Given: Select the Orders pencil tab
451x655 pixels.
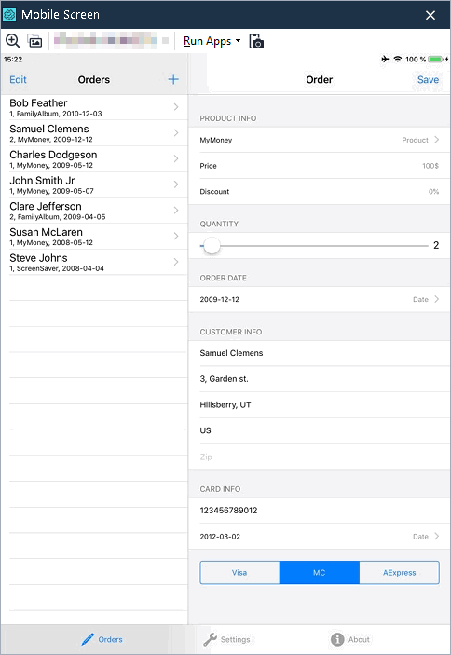Looking at the screenshot, I should click(x=102, y=639).
